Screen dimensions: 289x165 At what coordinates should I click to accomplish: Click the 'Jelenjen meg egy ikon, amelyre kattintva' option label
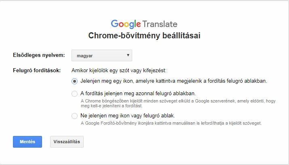click(x=173, y=81)
